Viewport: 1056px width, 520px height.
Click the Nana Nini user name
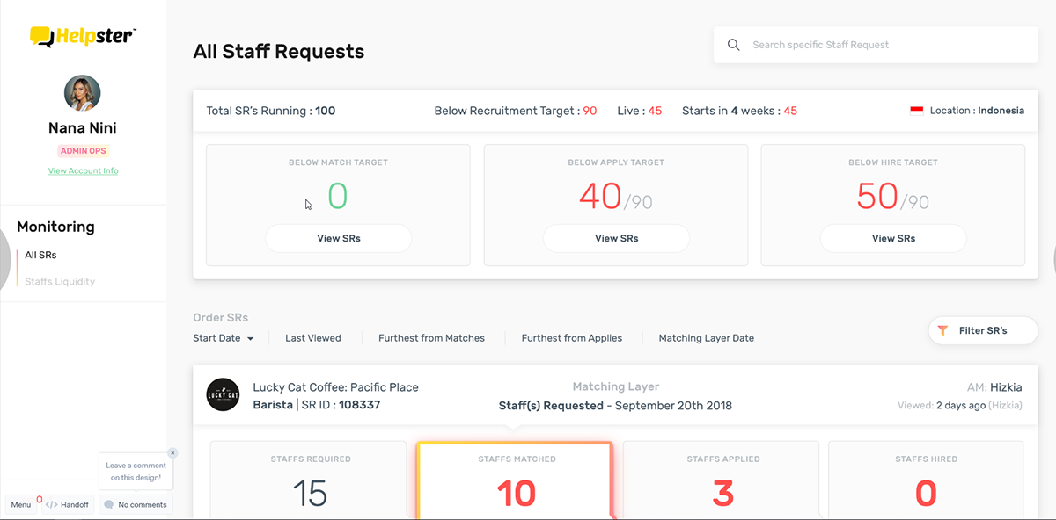(x=83, y=129)
